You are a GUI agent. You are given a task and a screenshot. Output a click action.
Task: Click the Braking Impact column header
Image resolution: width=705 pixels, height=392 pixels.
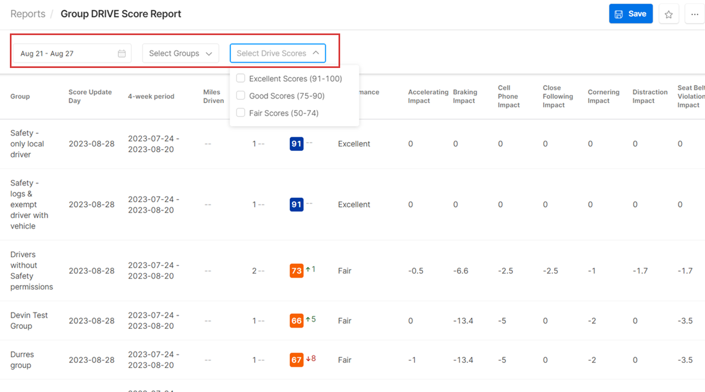[465, 96]
